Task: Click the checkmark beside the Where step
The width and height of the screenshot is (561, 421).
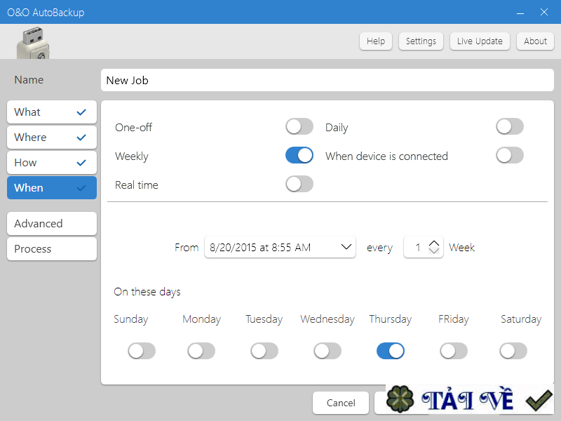Action: coord(82,138)
